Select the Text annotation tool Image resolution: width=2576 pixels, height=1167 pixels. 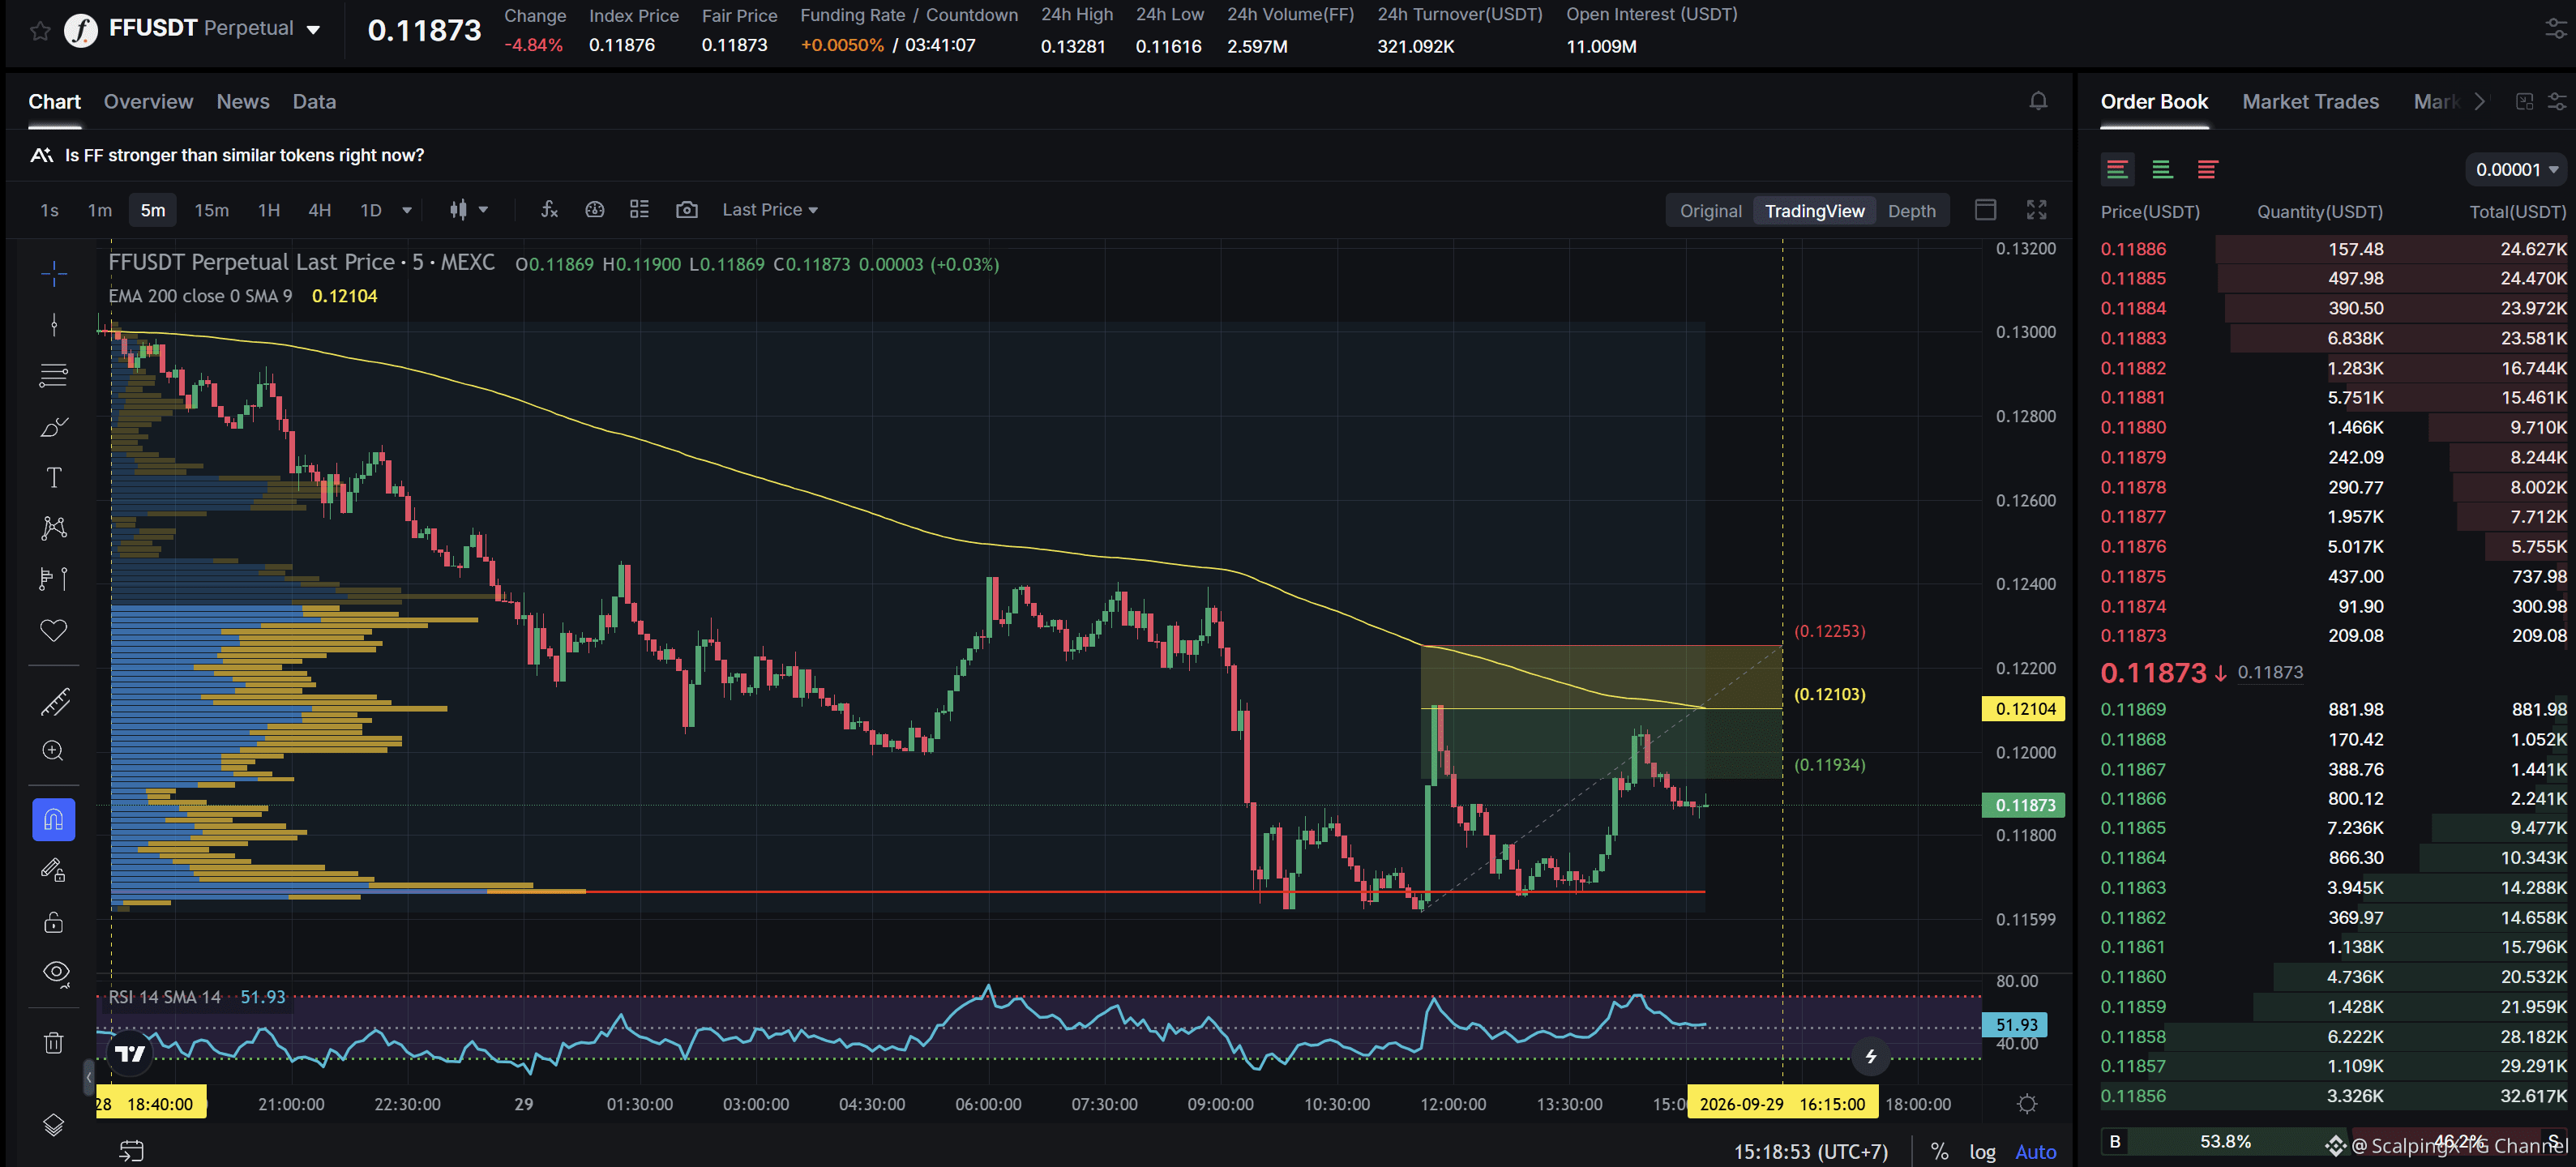54,477
